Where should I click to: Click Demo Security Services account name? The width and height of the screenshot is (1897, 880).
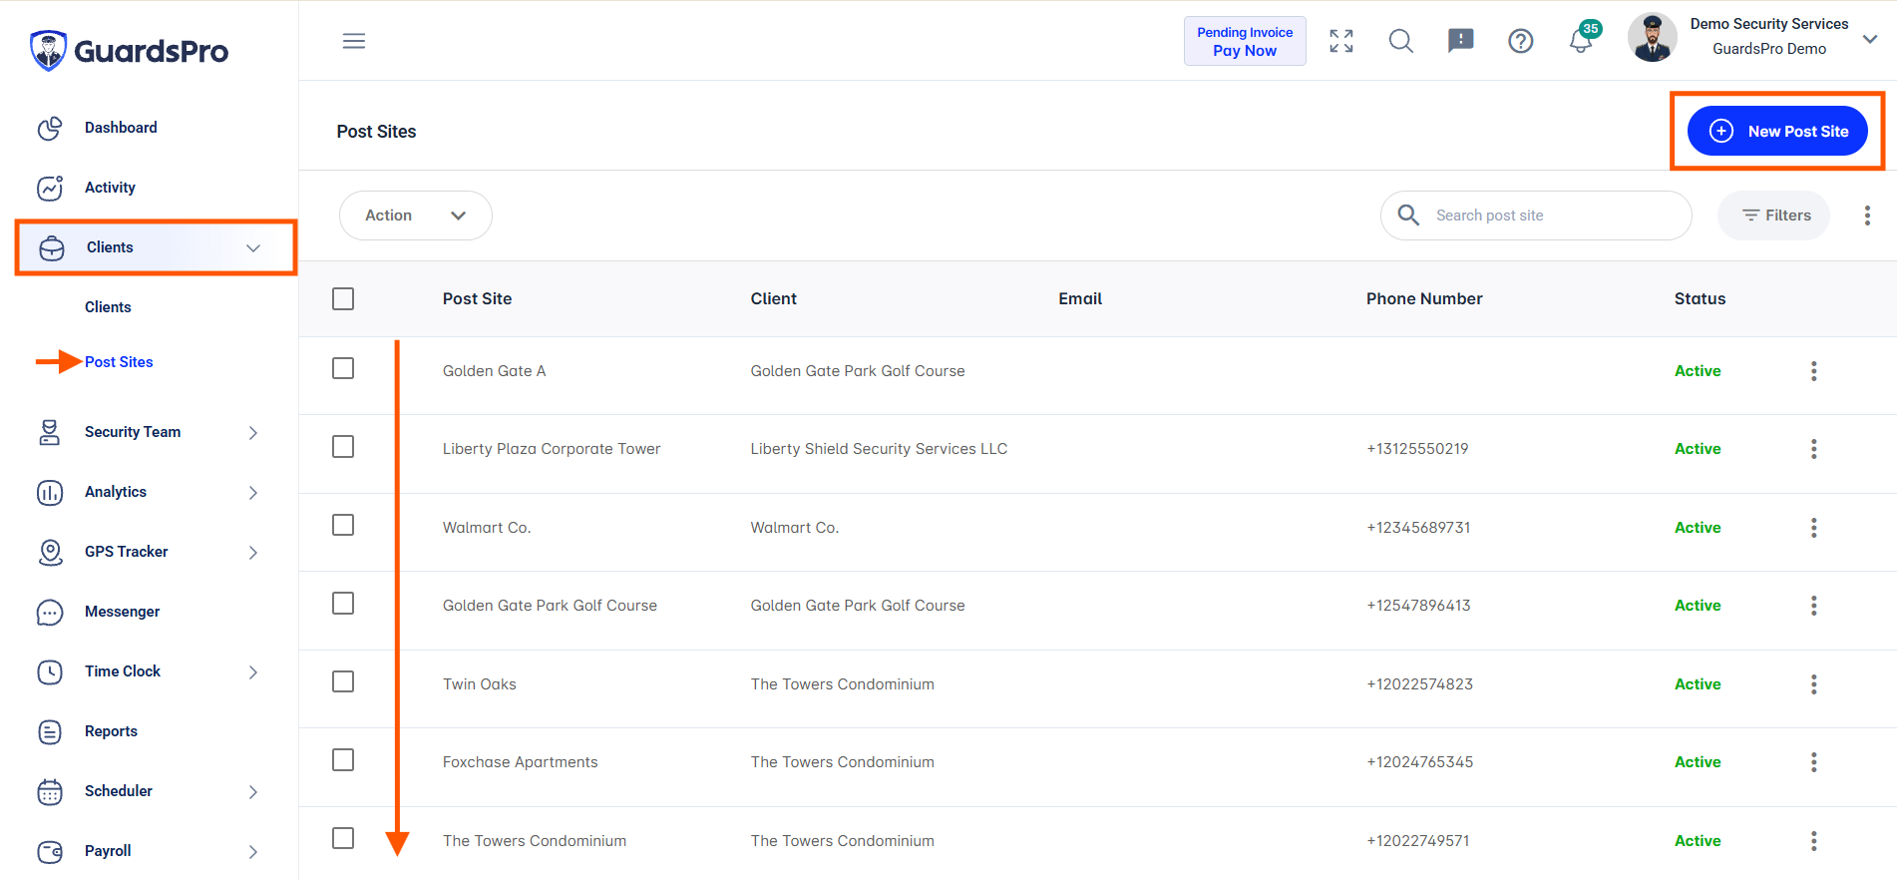tap(1769, 24)
